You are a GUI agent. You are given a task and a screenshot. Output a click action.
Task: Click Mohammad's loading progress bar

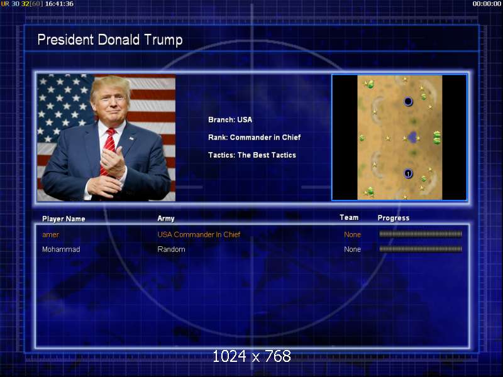(421, 249)
